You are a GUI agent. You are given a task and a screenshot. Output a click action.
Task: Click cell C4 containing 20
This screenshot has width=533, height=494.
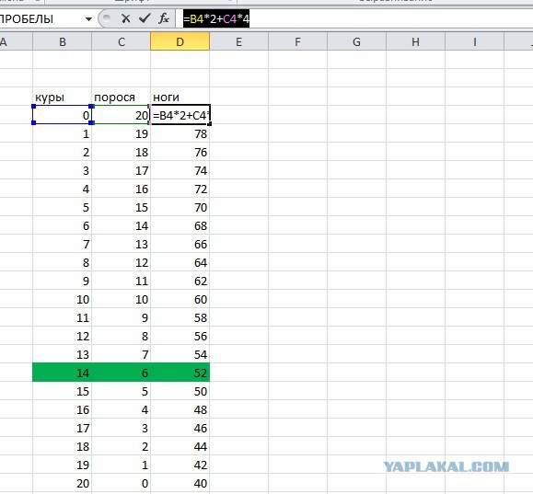click(x=122, y=115)
